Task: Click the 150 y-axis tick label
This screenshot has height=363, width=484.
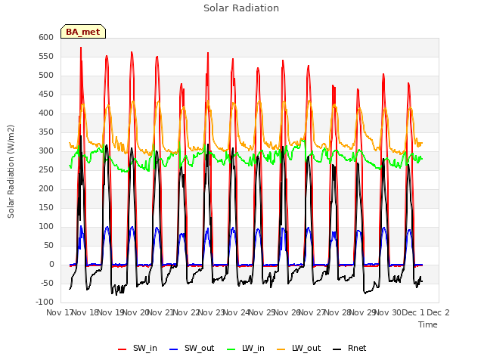Action: point(46,207)
